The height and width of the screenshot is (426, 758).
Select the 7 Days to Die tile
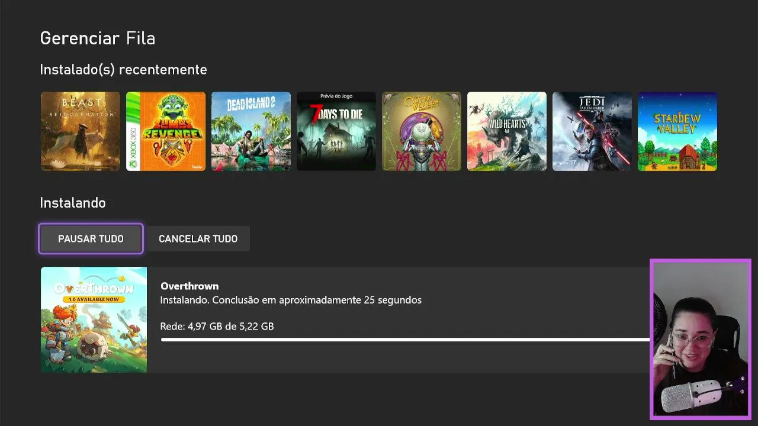click(336, 131)
